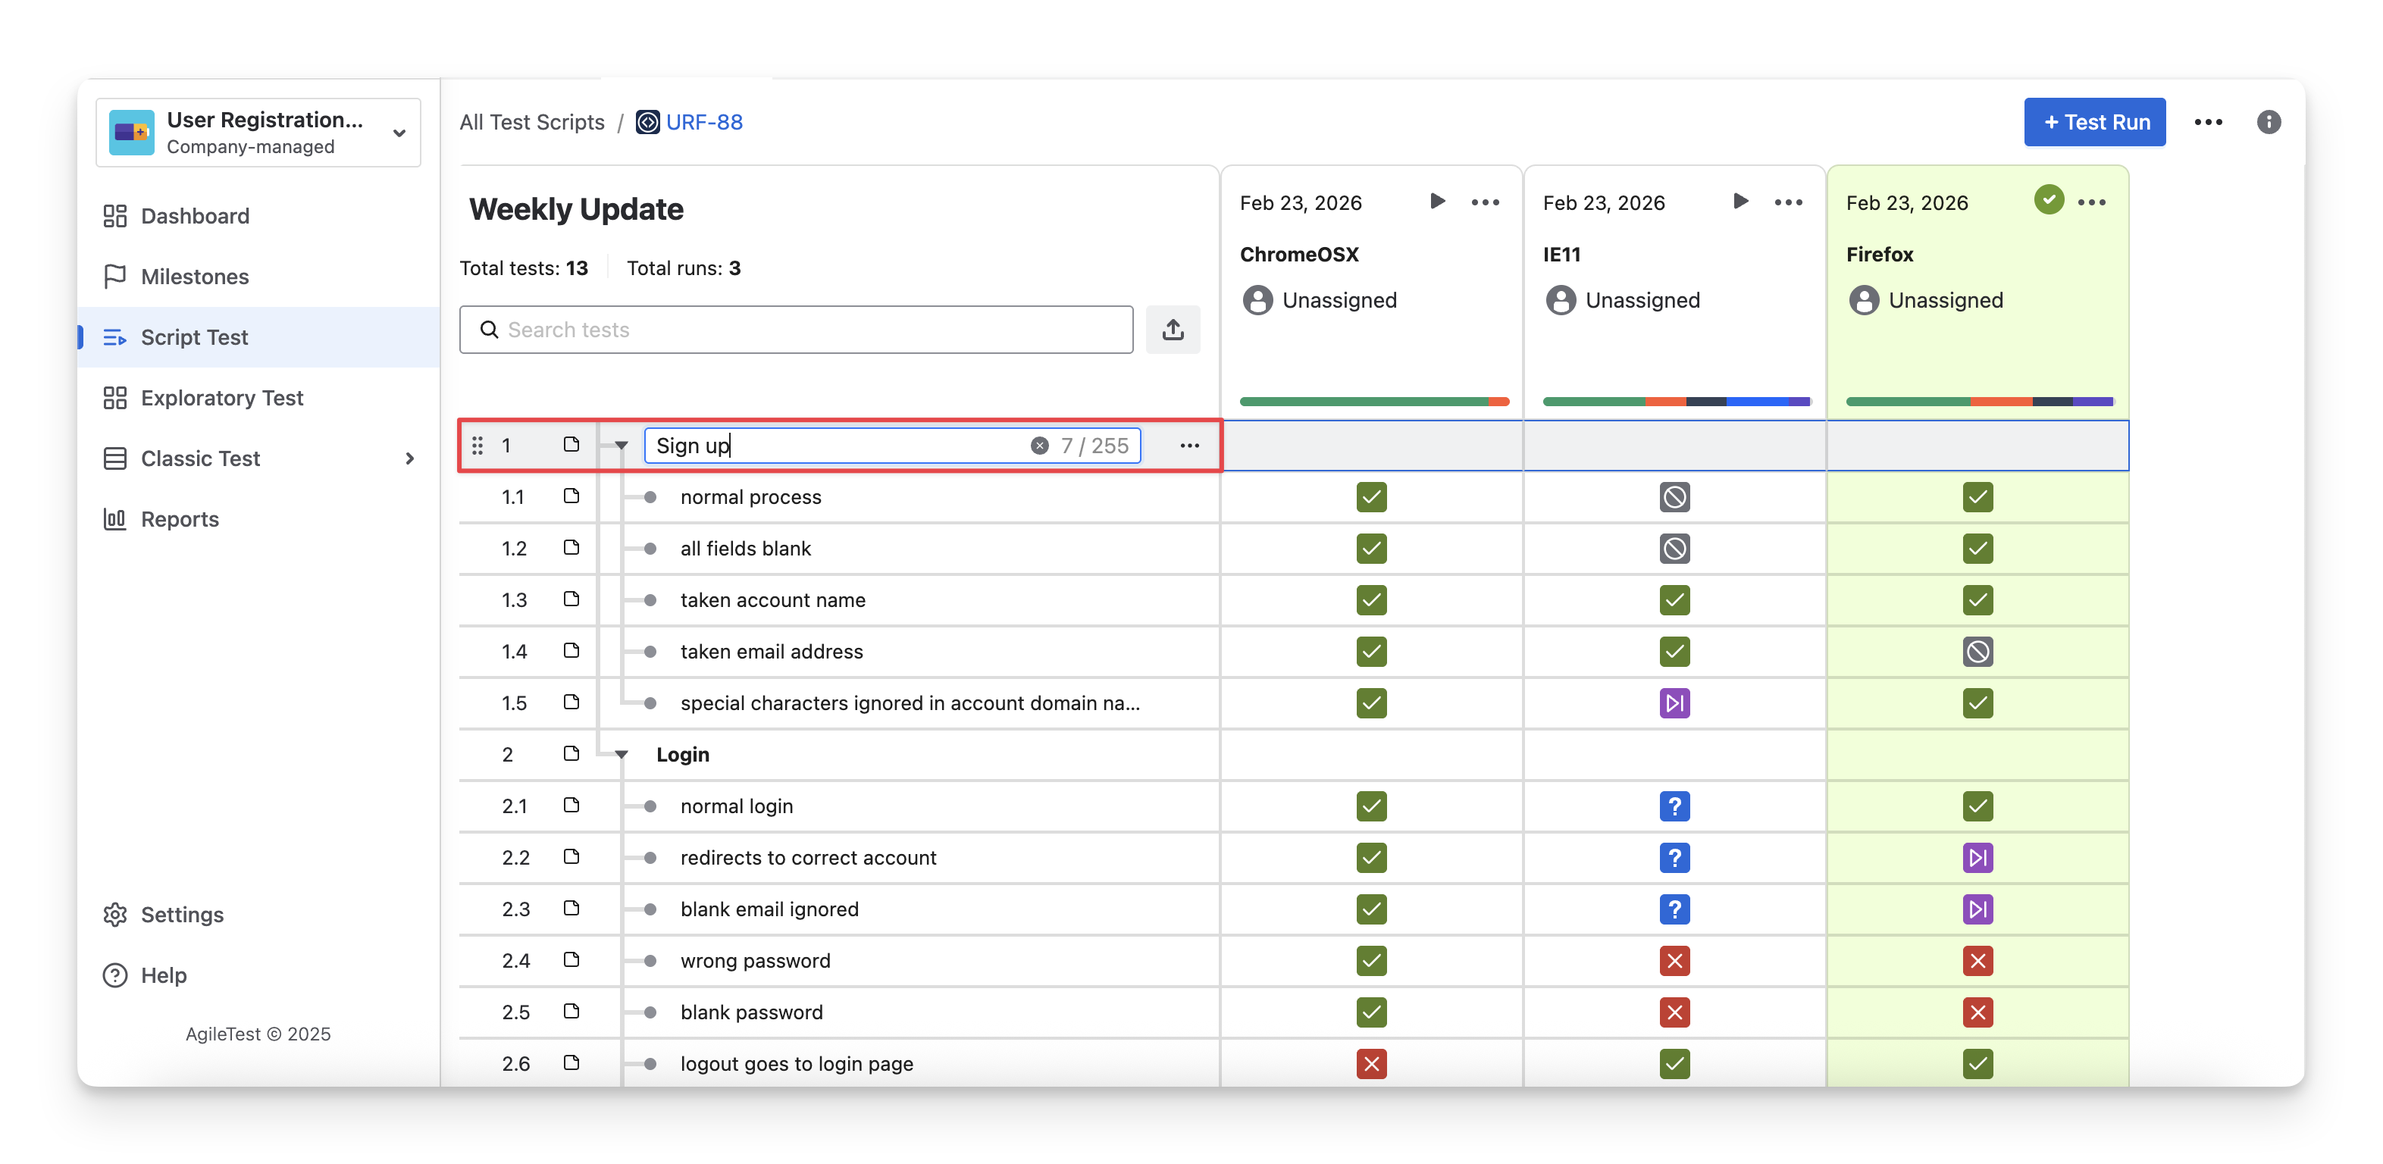Toggle IE11 blocked status for all fields blank

(1674, 548)
